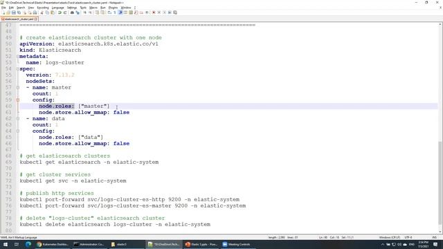Click the Define your language toolbar icon
The image size is (443, 249).
pos(125,12)
